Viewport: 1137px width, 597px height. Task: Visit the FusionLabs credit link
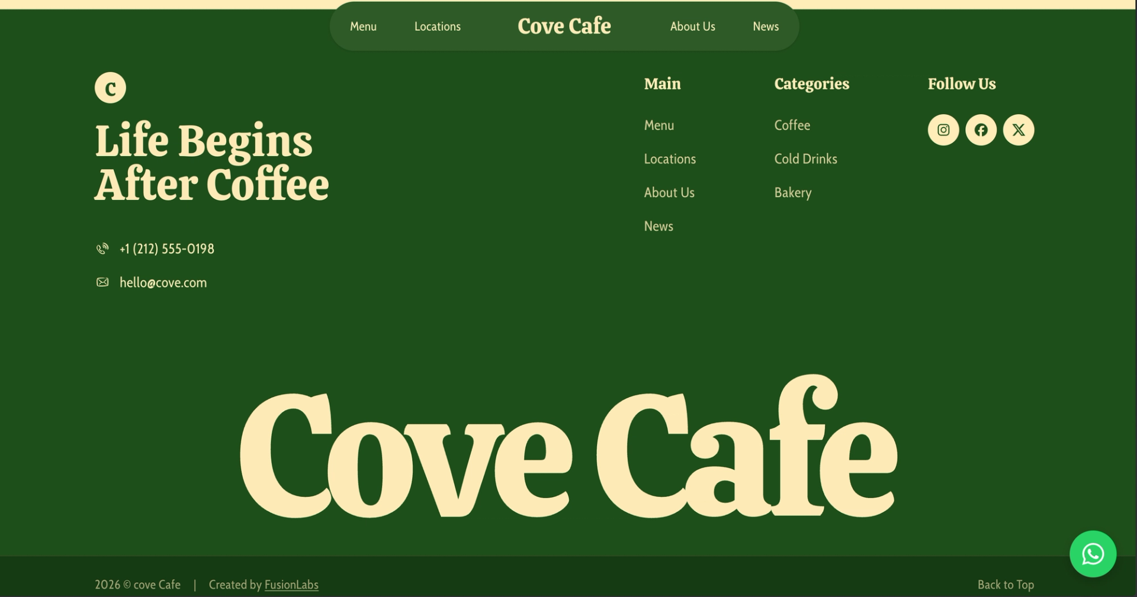(x=291, y=585)
